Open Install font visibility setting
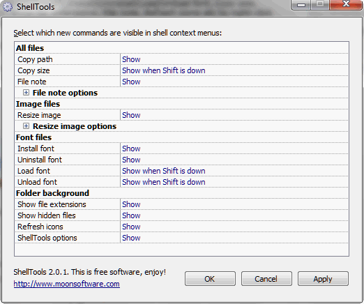364x304 pixels. pos(234,149)
